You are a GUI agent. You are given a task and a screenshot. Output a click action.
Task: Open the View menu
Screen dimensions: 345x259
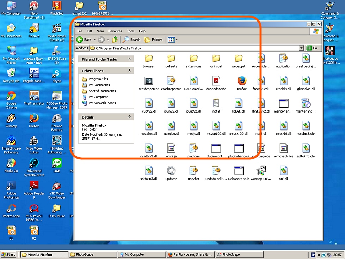pyautogui.click(x=100, y=31)
